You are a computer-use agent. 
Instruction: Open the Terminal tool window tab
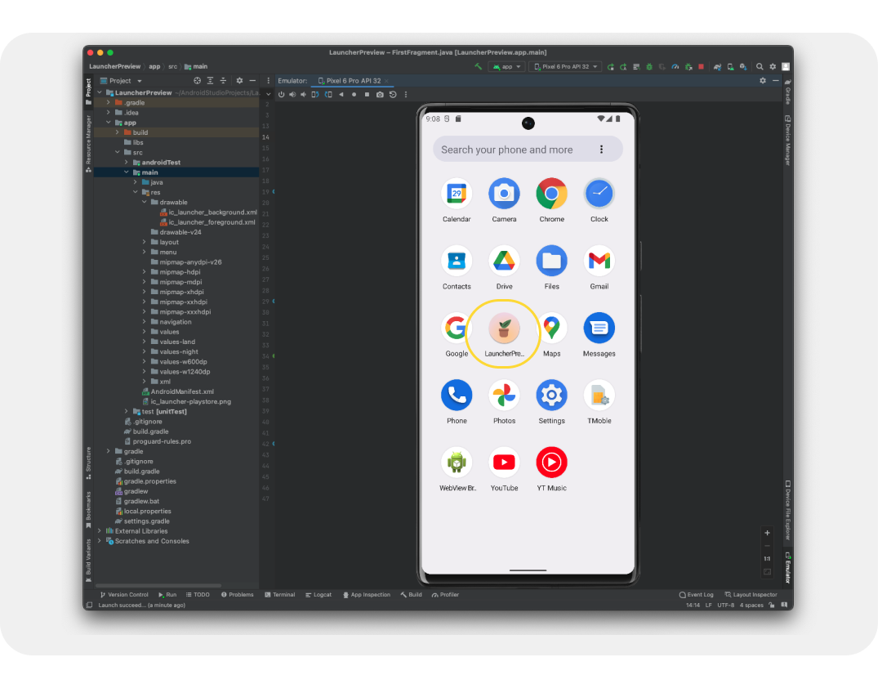(279, 595)
